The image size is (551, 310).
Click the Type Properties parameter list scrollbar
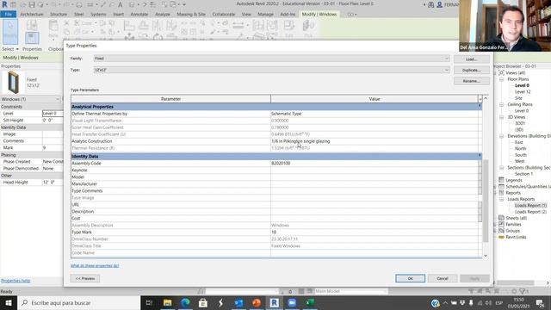pyautogui.click(x=486, y=201)
